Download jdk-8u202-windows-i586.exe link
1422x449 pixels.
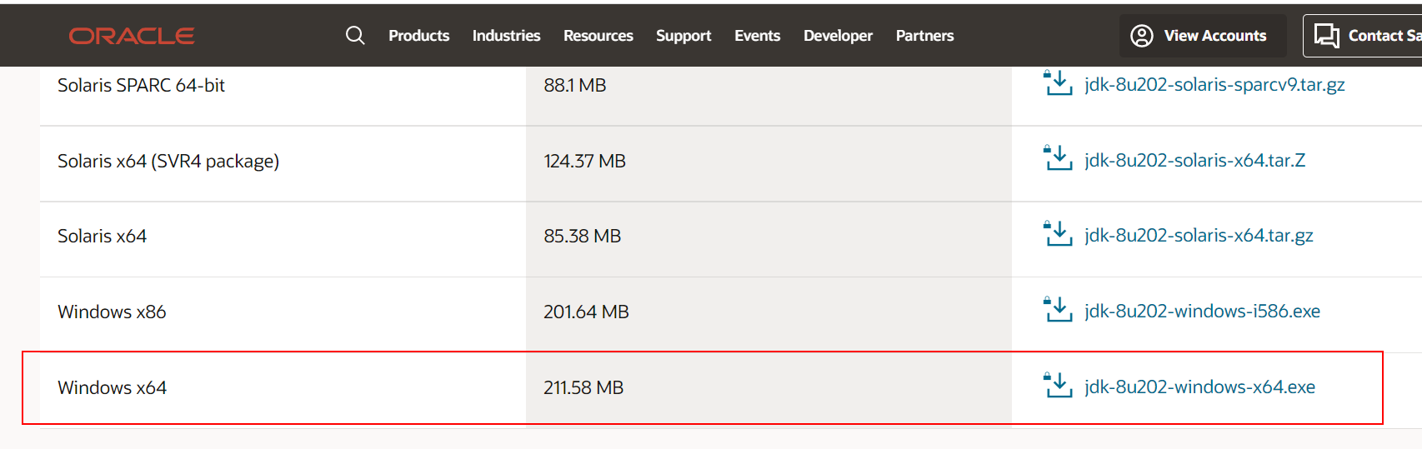(x=1202, y=311)
